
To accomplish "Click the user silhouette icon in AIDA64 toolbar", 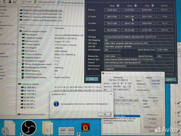I will [x=10, y=2].
